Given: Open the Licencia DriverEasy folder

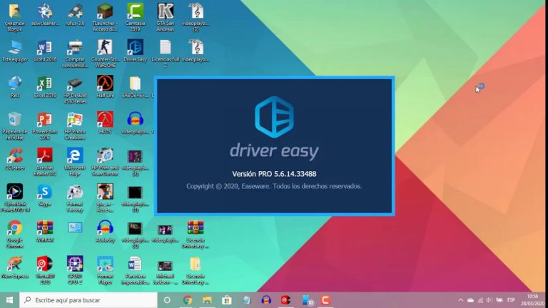Looking at the screenshot, I should 196,270.
